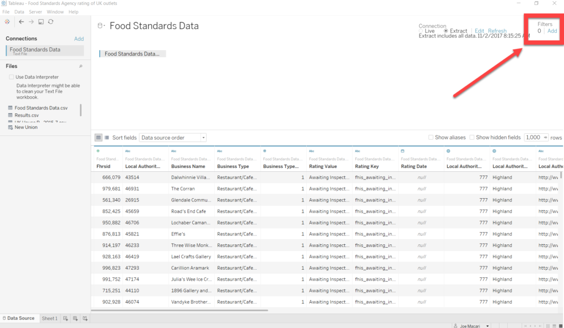564x328 pixels.
Task: Click the Lael Crafts Gallery cell
Action: pos(191,256)
